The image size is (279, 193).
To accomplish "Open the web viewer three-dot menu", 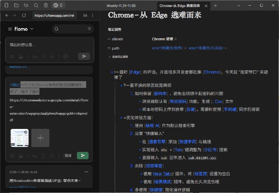I will (x=93, y=15).
